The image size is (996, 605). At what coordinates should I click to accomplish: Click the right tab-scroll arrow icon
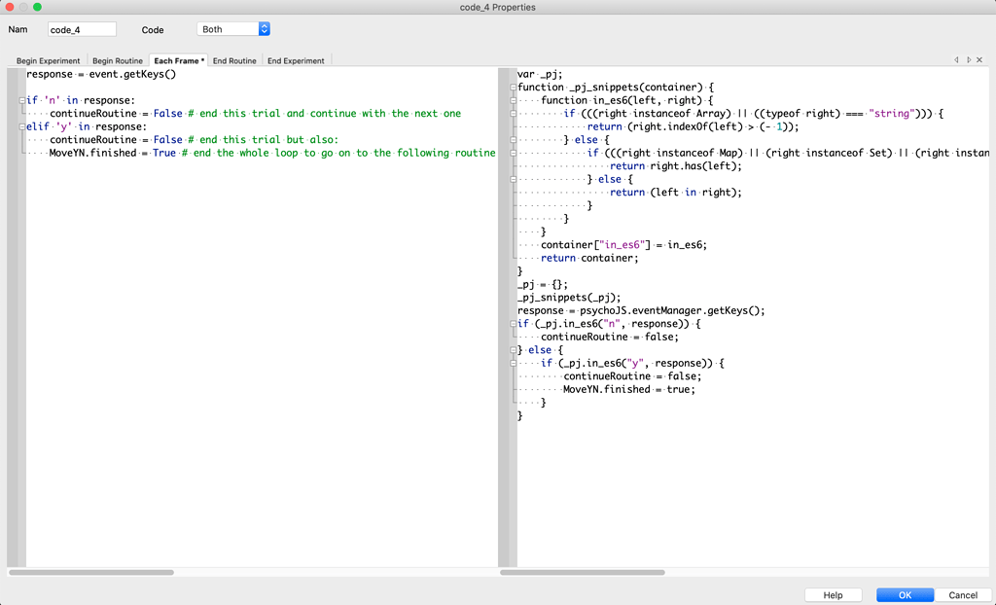coord(969,59)
